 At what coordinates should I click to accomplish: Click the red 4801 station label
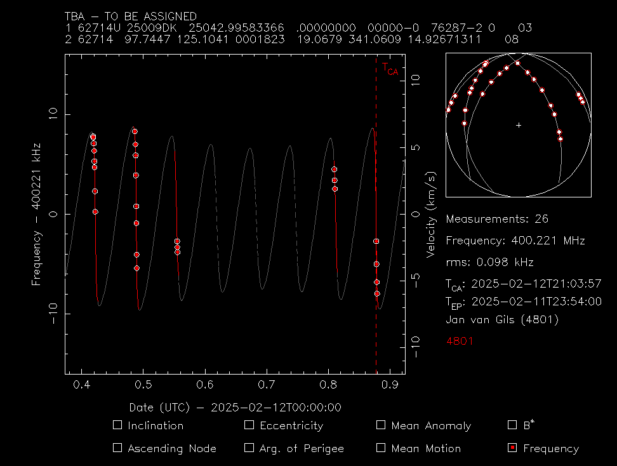click(460, 342)
